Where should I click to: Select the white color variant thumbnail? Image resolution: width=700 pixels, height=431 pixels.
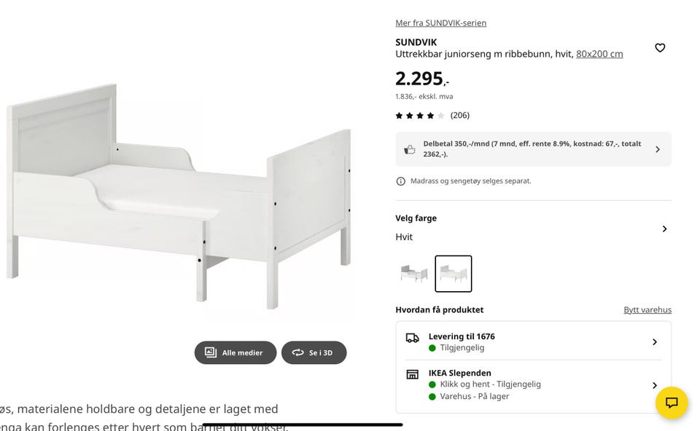pos(454,274)
